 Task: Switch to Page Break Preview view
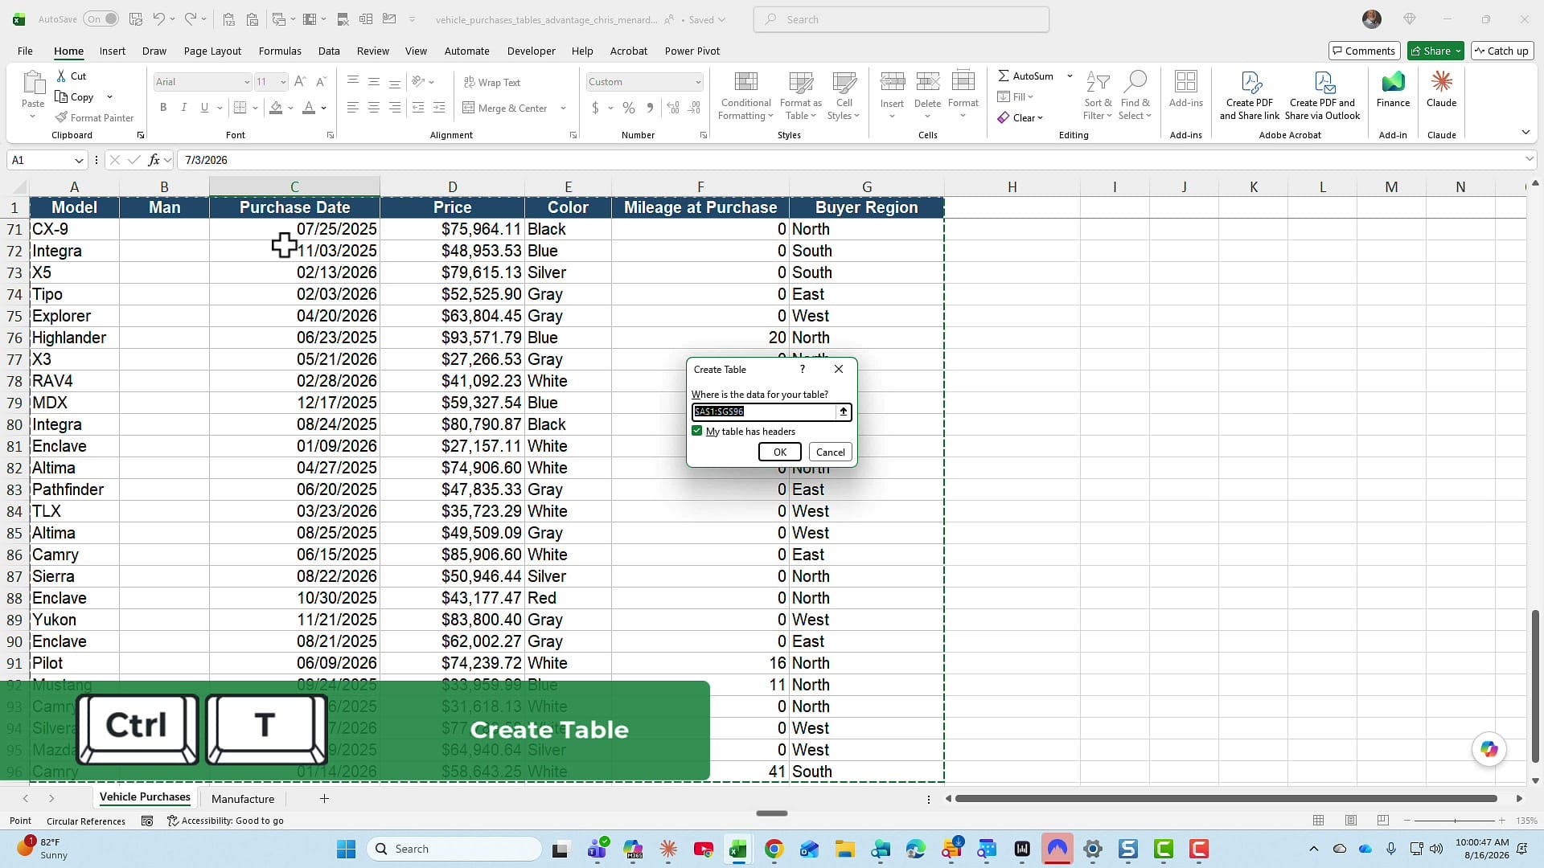pos(1383,821)
